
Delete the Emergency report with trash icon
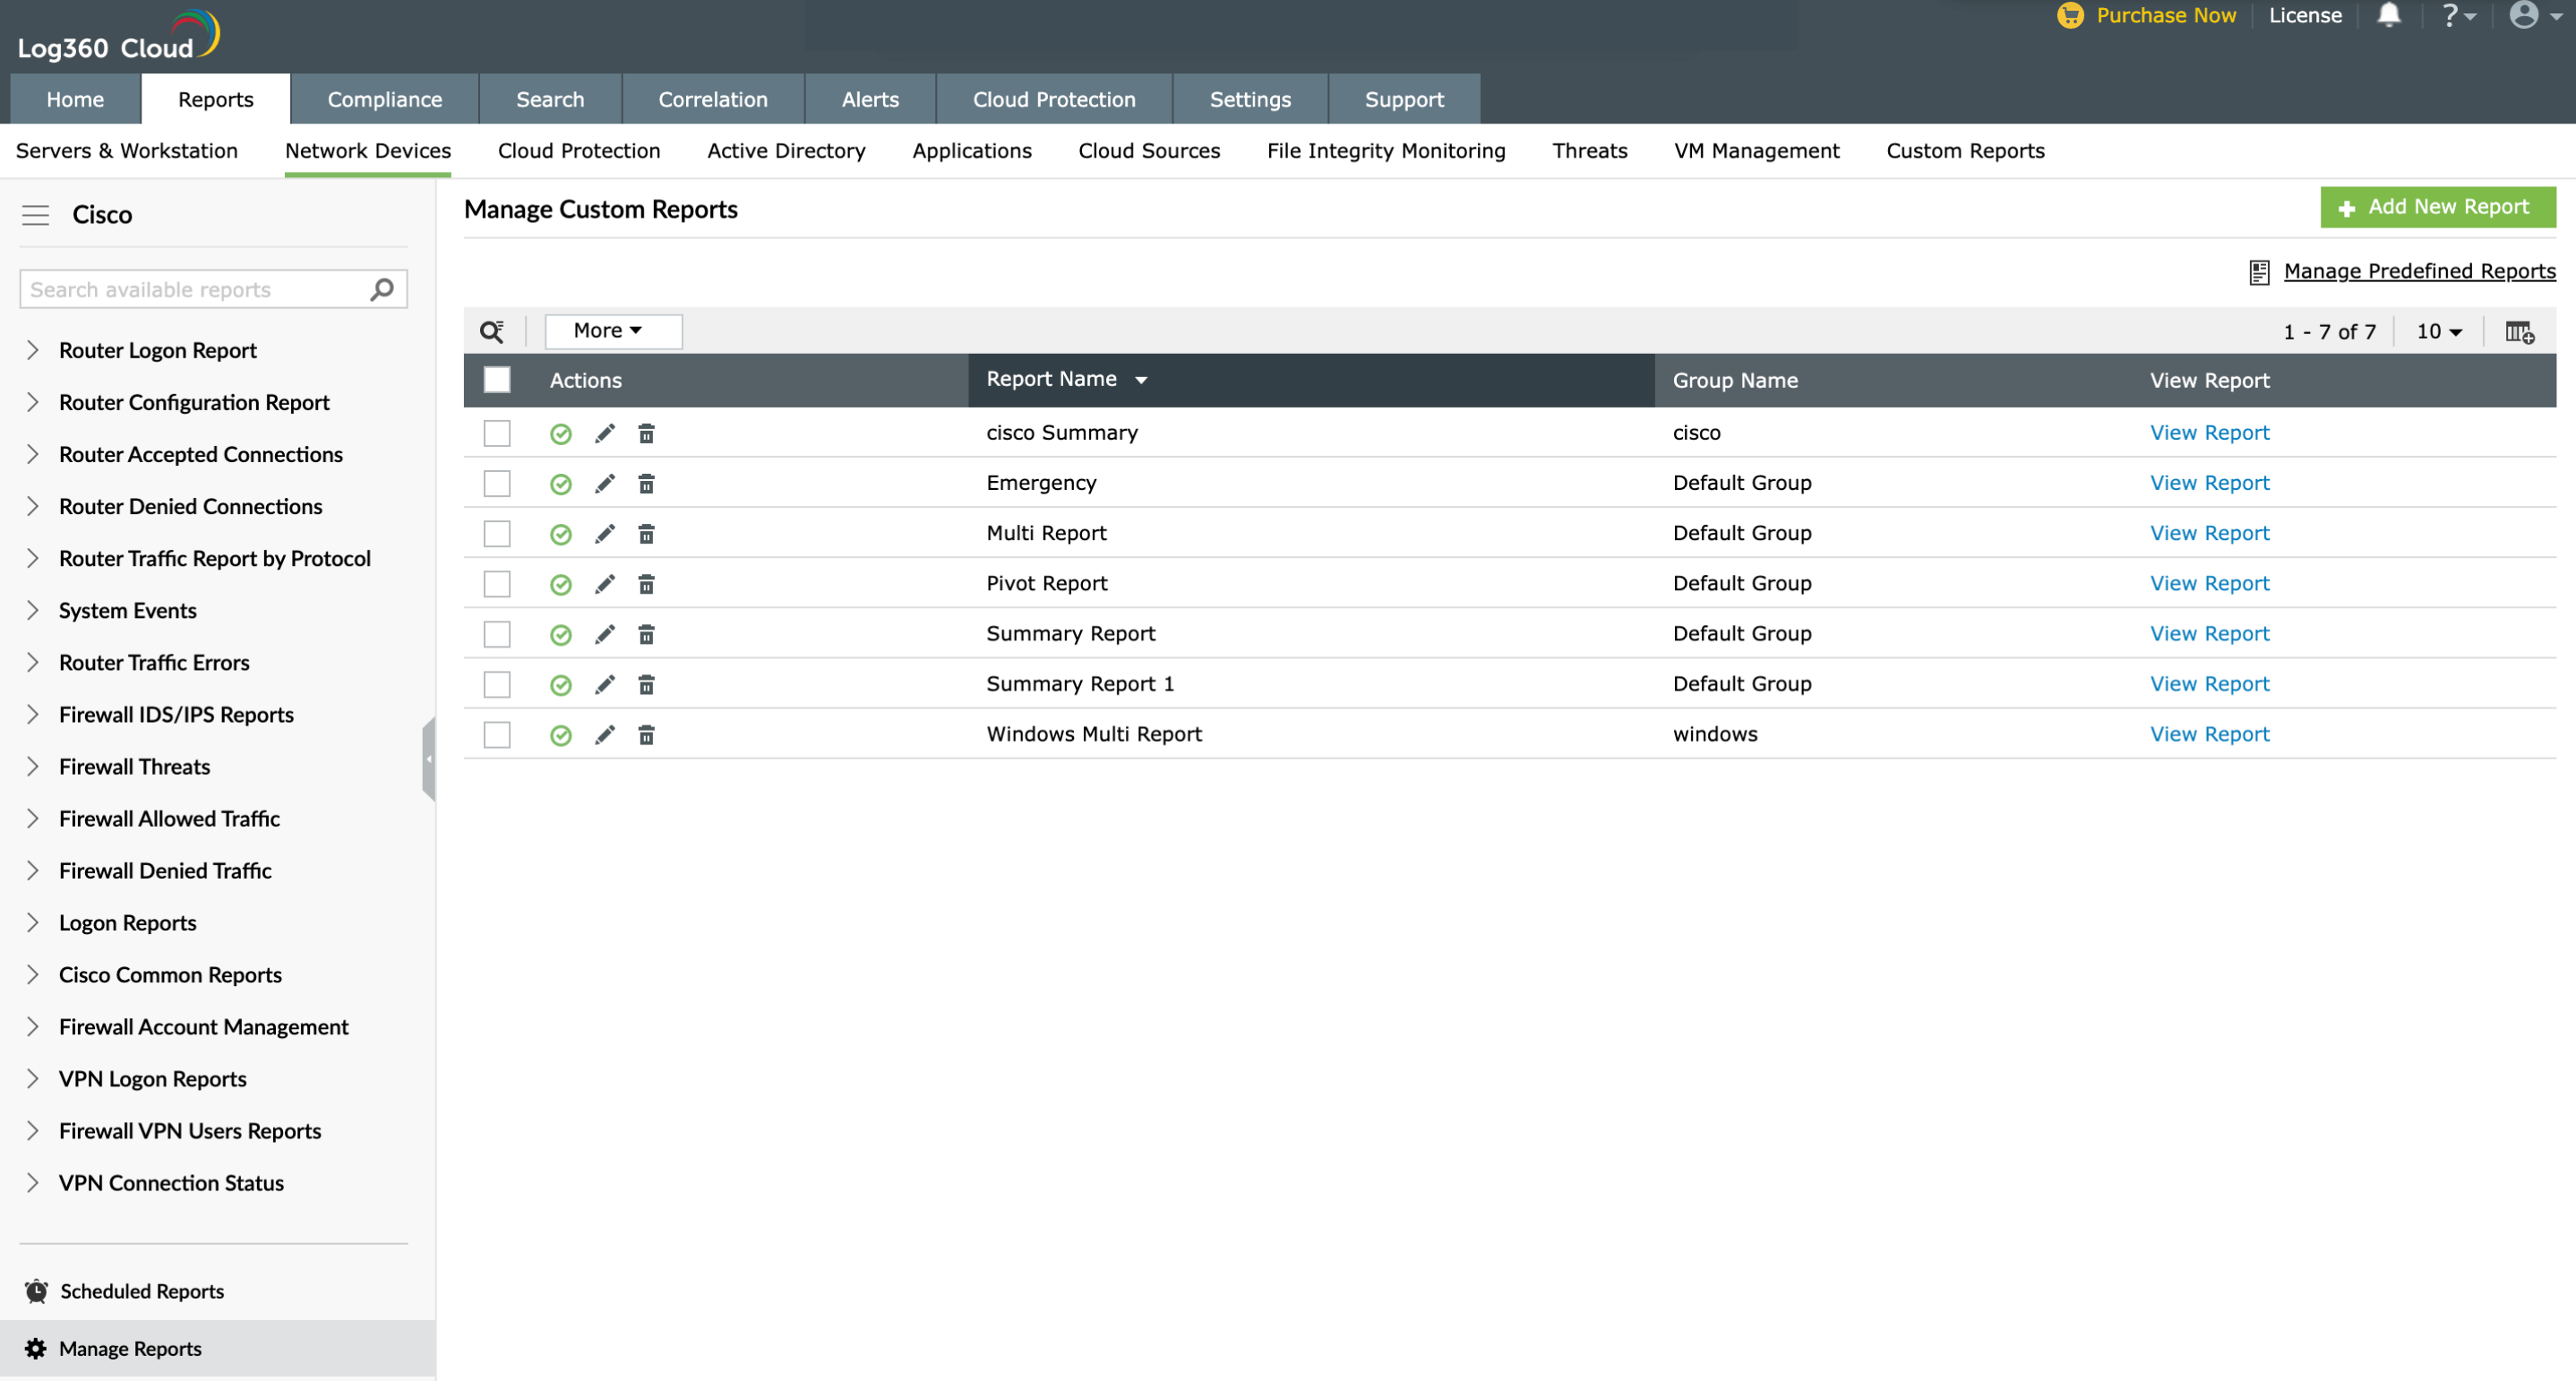coord(647,483)
